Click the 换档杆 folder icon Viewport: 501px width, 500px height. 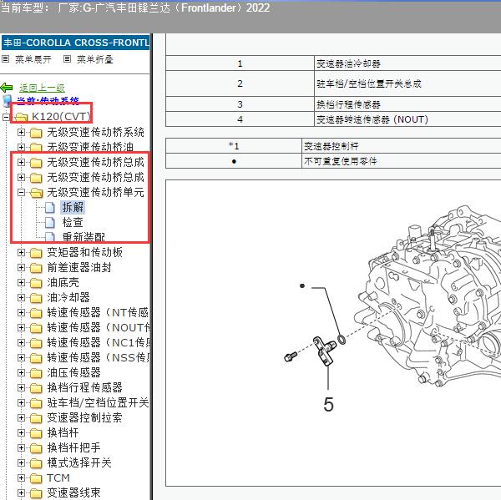point(36,433)
